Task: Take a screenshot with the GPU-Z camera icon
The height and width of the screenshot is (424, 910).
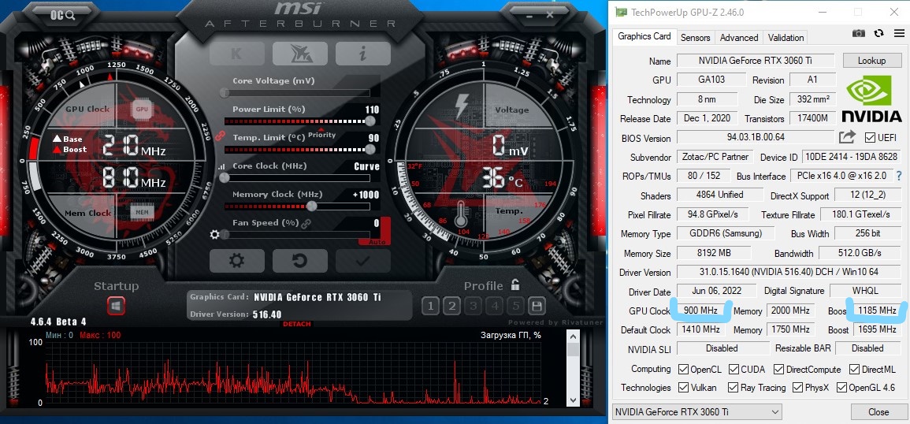Action: [x=858, y=34]
